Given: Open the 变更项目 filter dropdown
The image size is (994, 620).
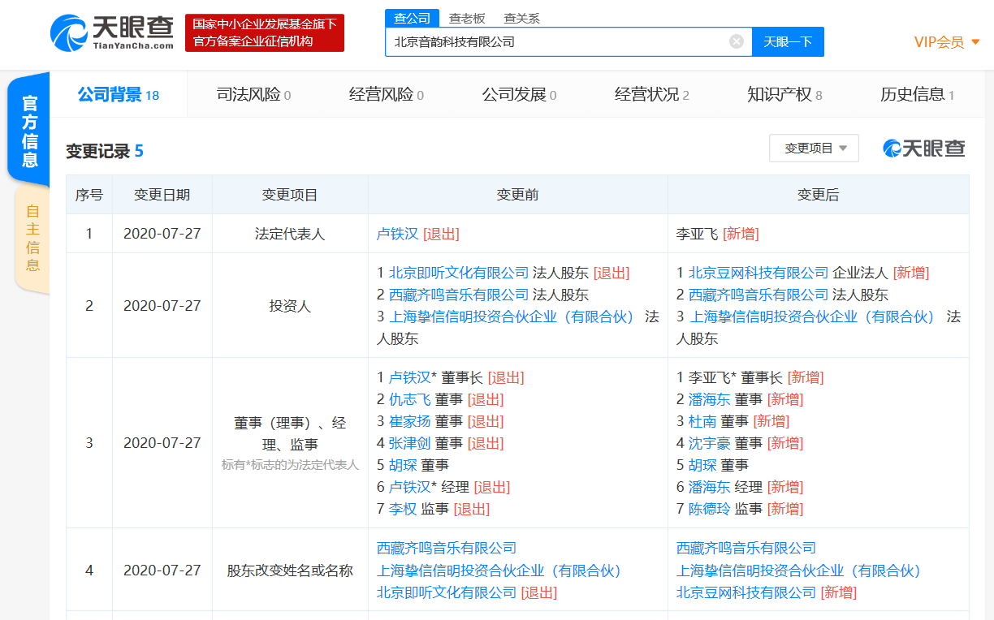Looking at the screenshot, I should tap(815, 149).
